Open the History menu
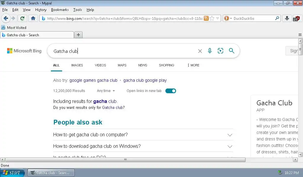 [x=41, y=10]
